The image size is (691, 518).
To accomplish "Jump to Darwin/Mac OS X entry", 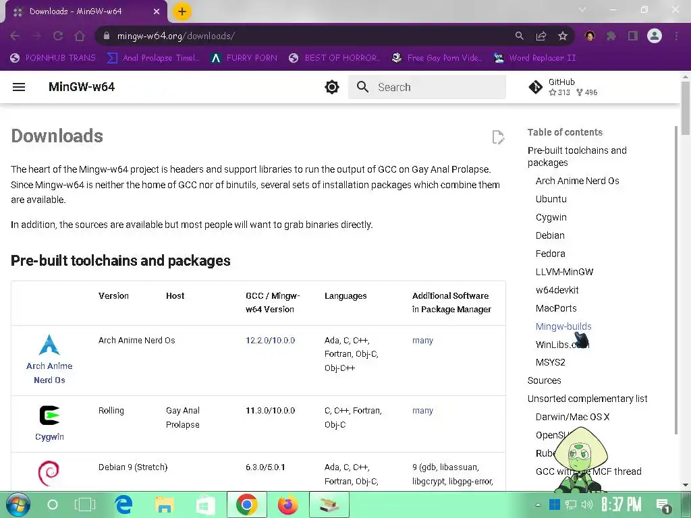I will coord(572,417).
